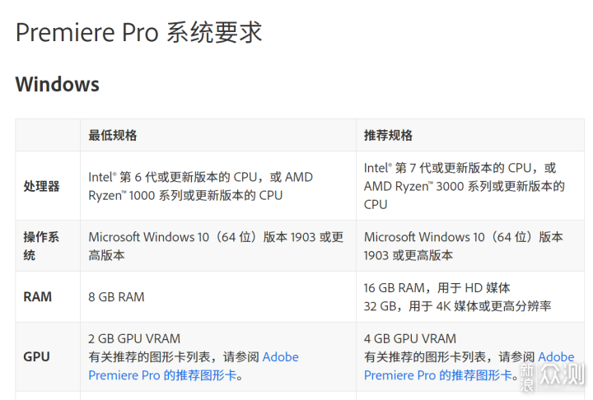This screenshot has width=593, height=400.
Task: Select the 最低规格 column header
Action: pyautogui.click(x=113, y=135)
